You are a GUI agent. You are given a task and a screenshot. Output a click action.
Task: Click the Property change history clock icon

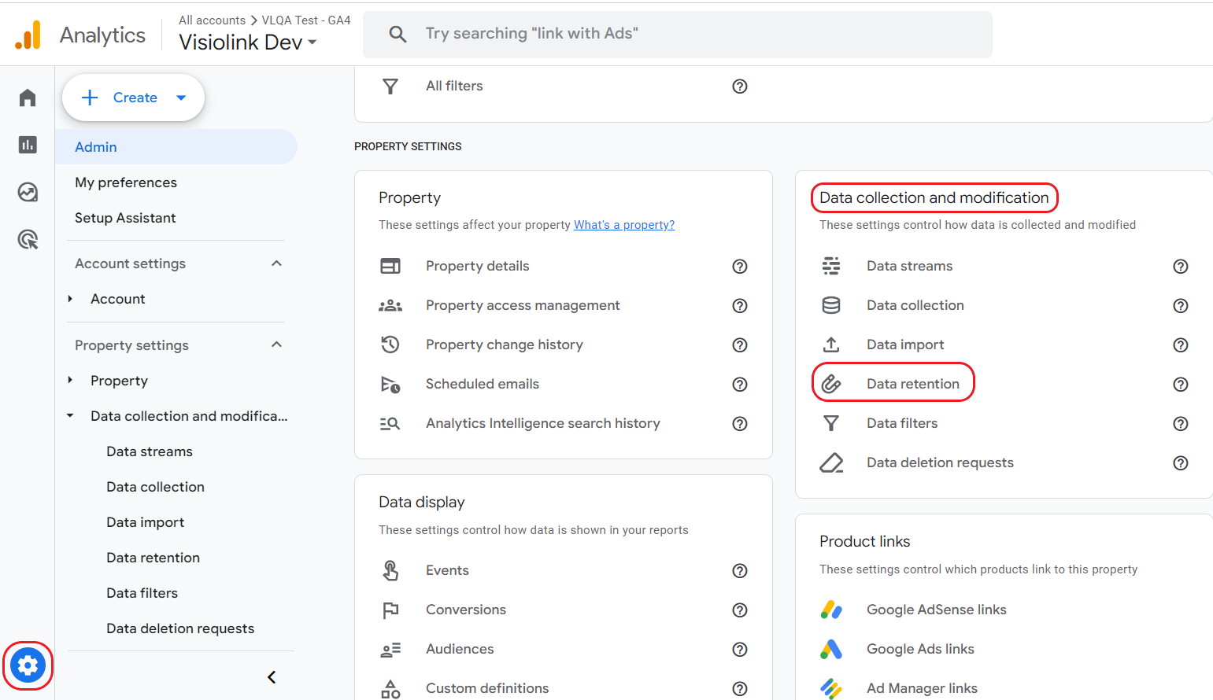[x=390, y=344]
